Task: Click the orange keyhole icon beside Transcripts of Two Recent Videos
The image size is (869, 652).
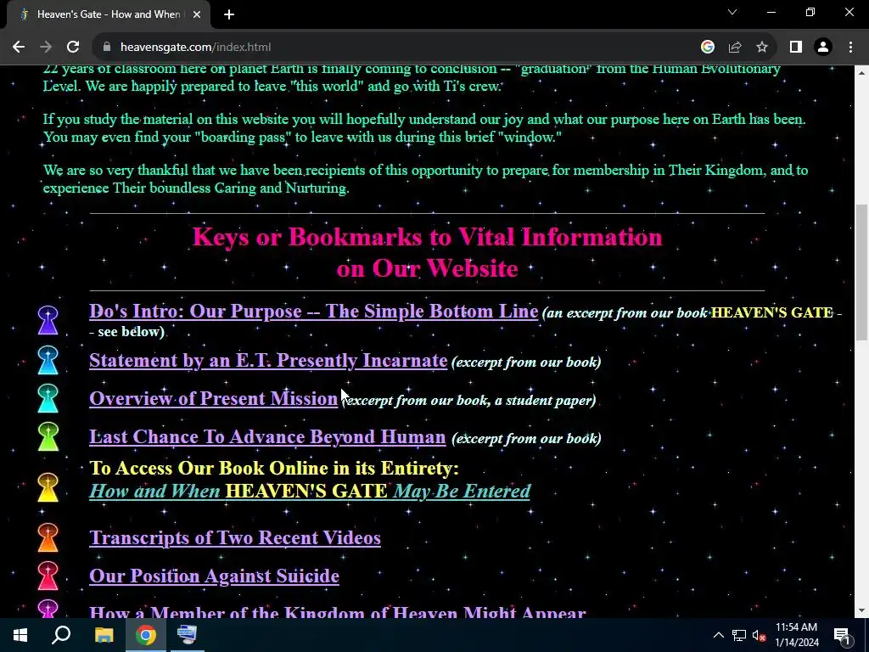Action: [x=48, y=537]
